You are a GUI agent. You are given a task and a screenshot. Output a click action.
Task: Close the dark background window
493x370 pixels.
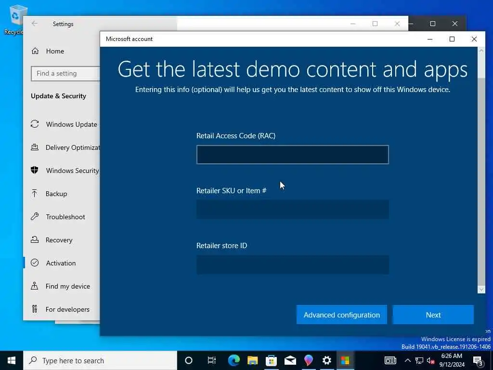pos(454,24)
